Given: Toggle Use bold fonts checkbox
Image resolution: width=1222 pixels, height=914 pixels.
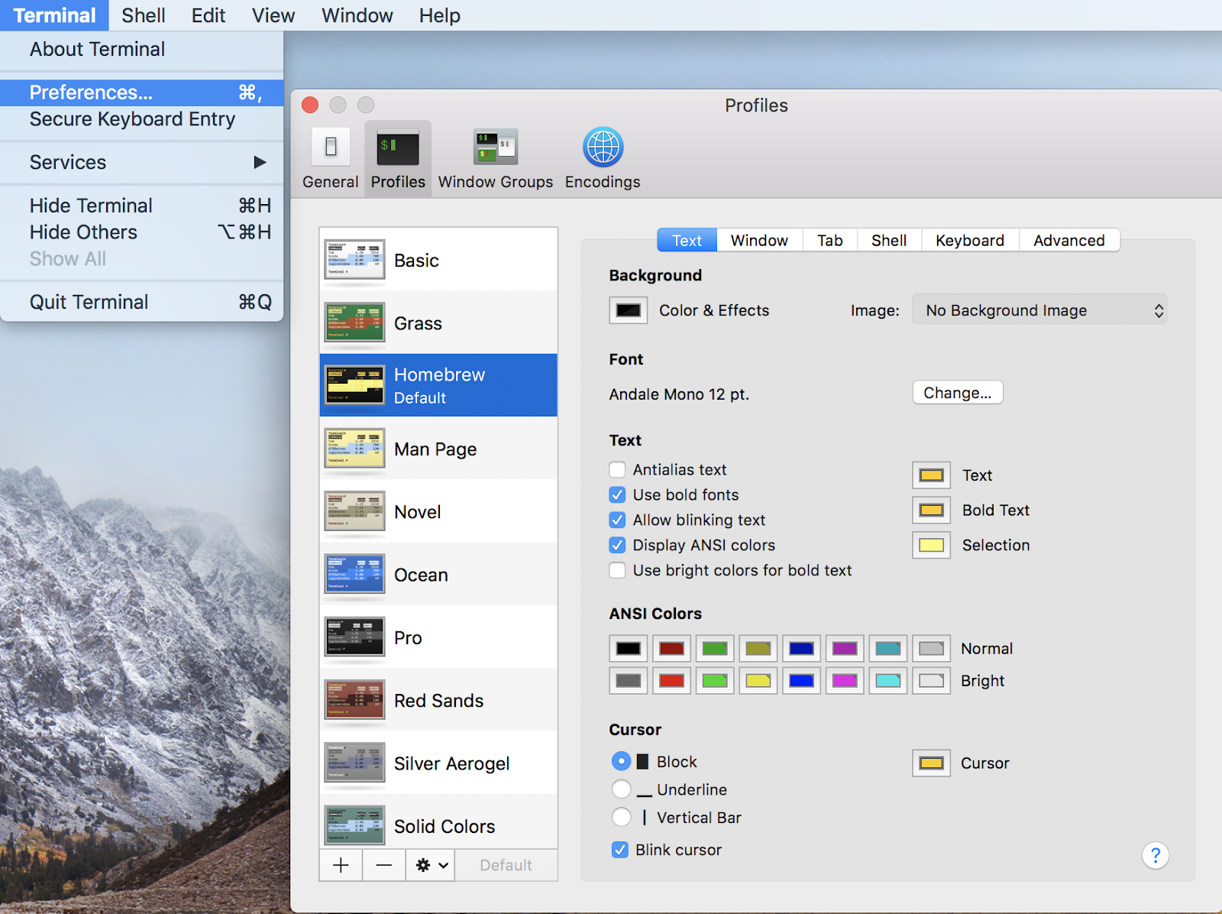Looking at the screenshot, I should point(617,494).
